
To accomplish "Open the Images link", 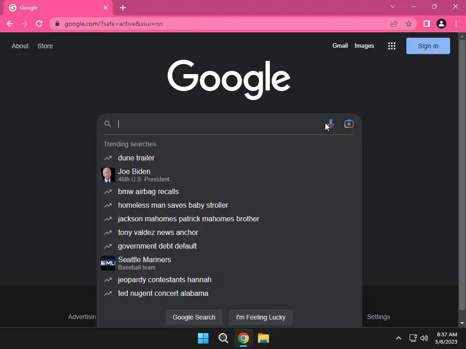I will tap(364, 46).
